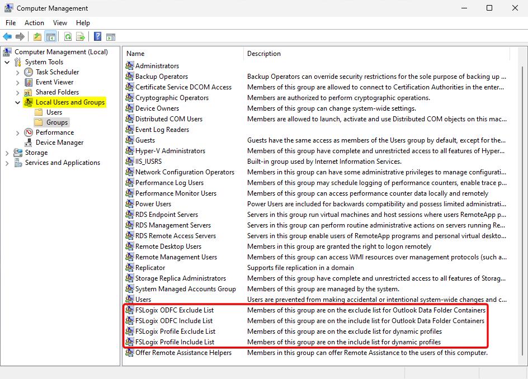Select FSLogix Profile Exclude List group

tap(175, 331)
